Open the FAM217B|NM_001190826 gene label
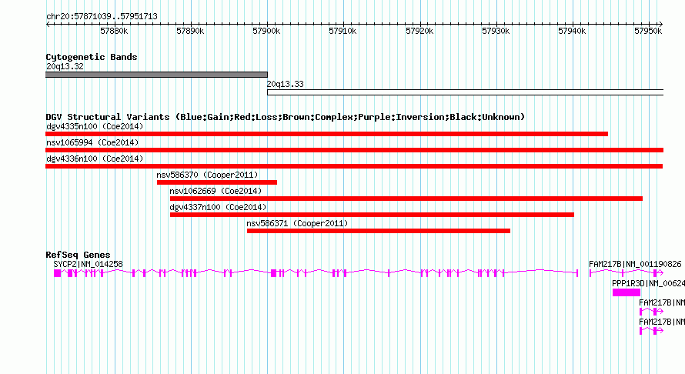Viewport: 685px width, 374px height. click(635, 264)
